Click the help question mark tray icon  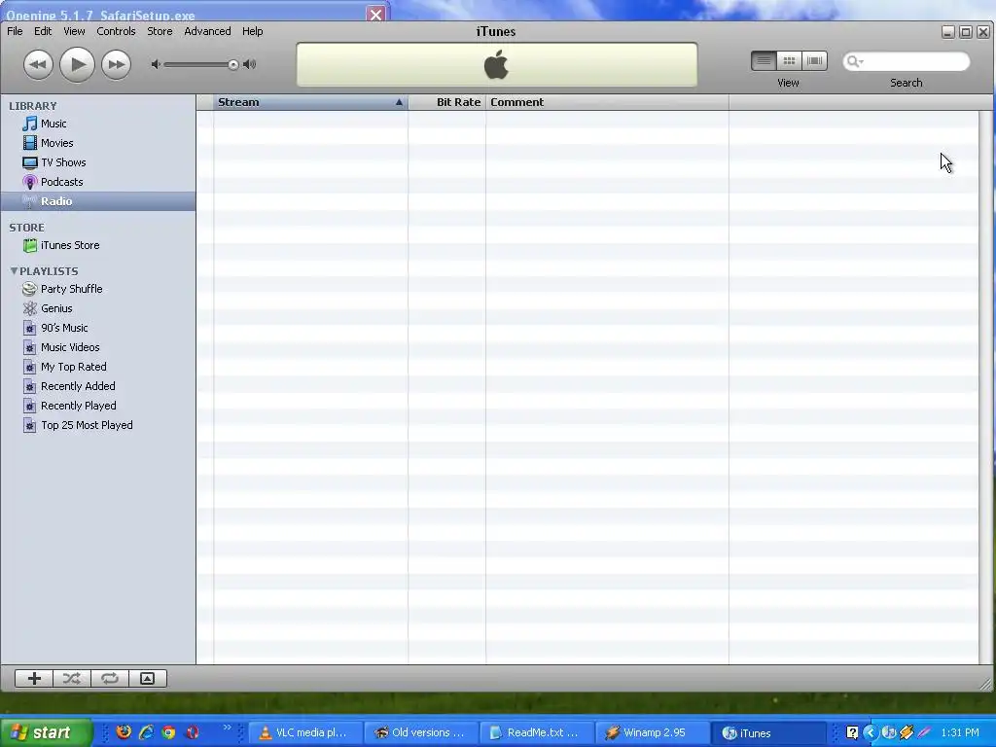click(x=852, y=732)
